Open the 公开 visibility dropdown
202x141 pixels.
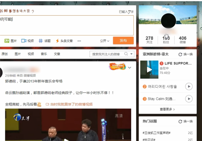[x=105, y=41]
